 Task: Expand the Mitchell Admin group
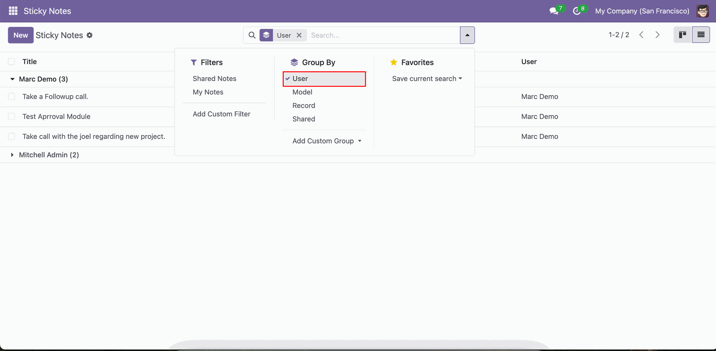pos(12,155)
